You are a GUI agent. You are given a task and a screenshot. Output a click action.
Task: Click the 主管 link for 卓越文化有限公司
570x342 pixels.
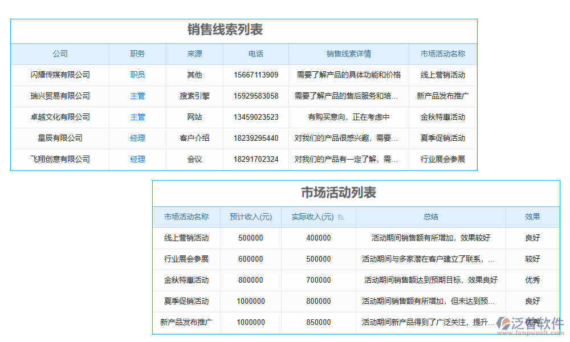[x=137, y=117]
